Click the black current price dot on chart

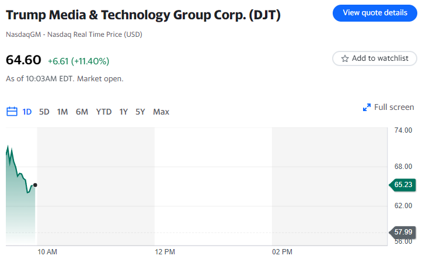(35, 185)
